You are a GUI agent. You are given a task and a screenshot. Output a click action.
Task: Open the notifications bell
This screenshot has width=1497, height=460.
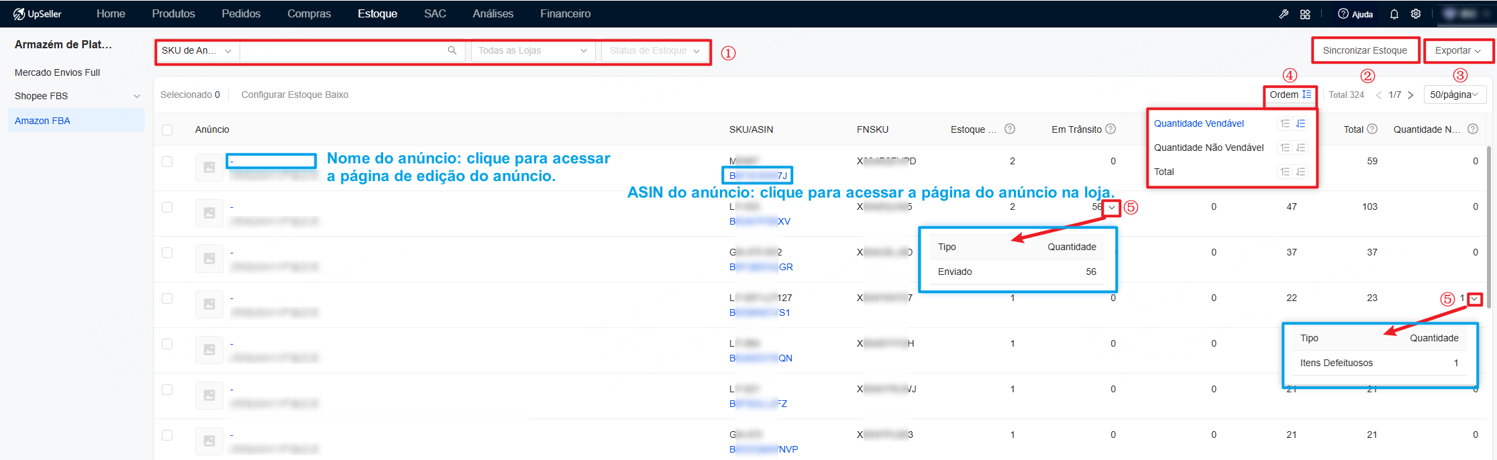(1394, 13)
